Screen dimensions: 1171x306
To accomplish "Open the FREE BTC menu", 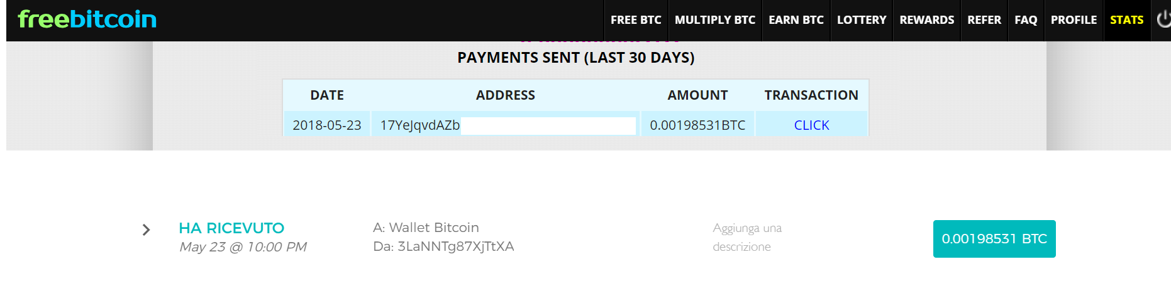I will (636, 20).
